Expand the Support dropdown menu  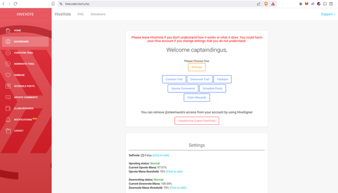(328, 14)
